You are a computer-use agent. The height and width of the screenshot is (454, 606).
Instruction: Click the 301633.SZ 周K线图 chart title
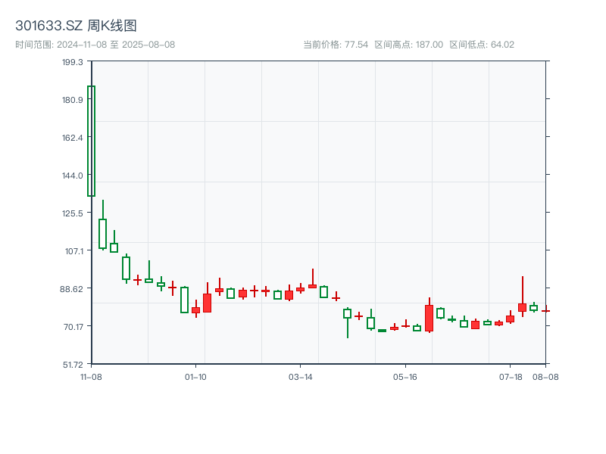[76, 26]
